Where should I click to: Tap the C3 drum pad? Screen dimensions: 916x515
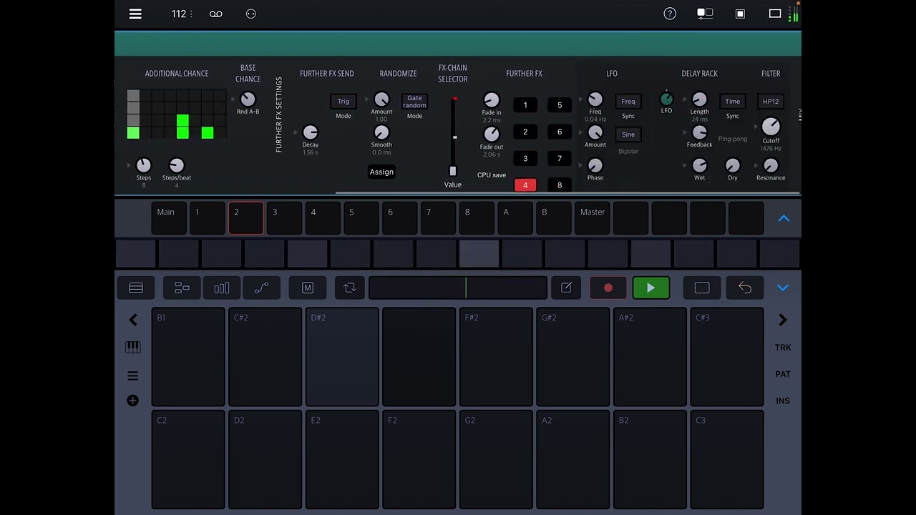727,460
